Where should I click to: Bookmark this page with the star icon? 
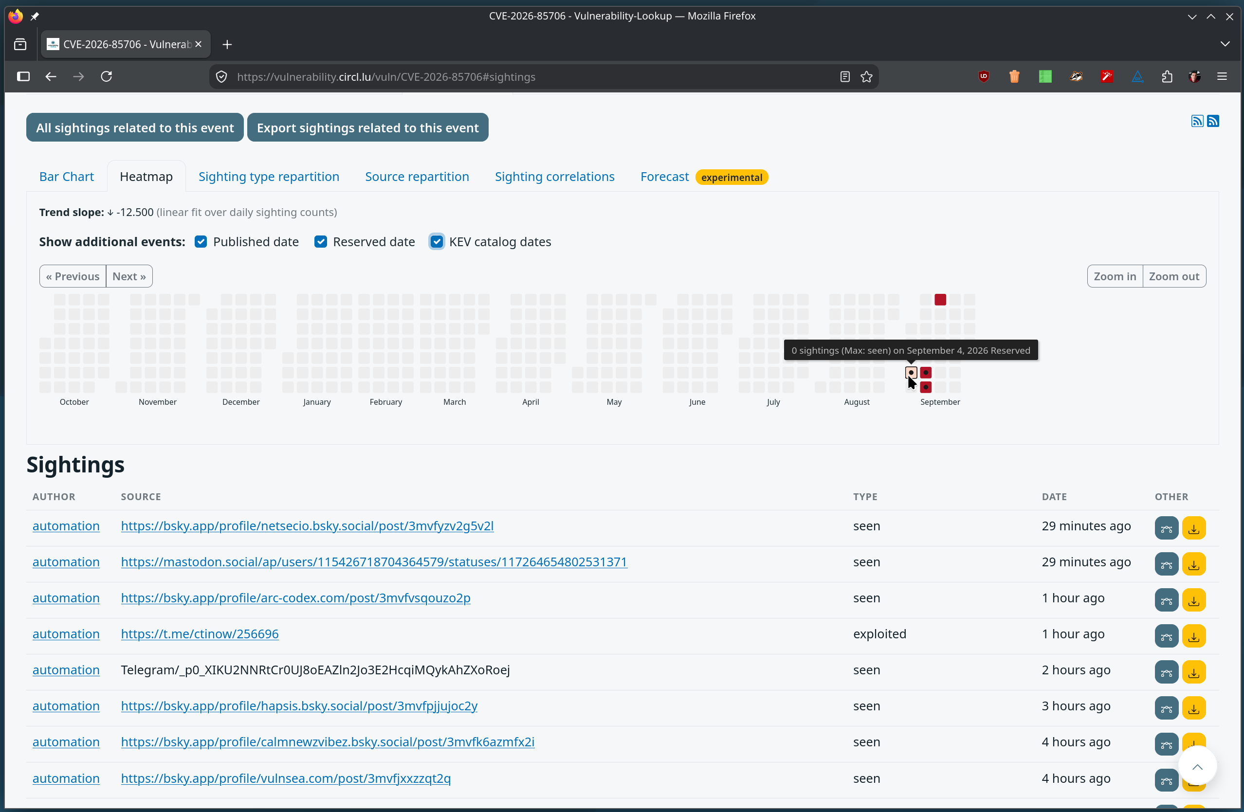(867, 77)
